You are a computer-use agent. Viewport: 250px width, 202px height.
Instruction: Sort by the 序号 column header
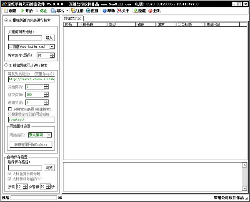tap(70, 25)
